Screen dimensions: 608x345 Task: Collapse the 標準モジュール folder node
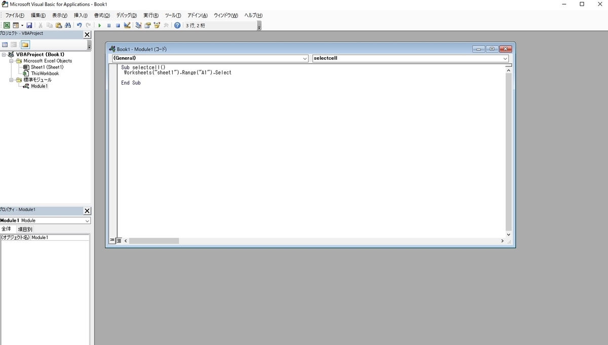click(x=11, y=80)
